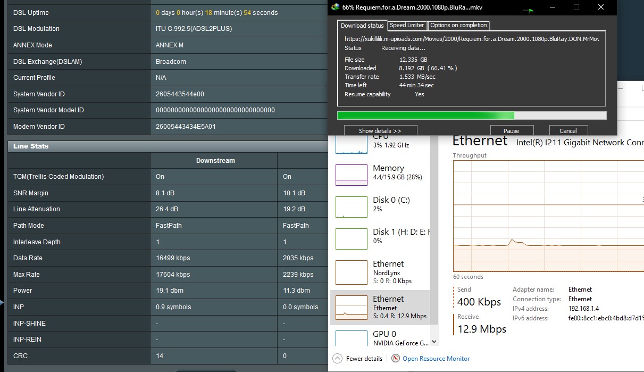This screenshot has height=372, width=644.
Task: Click the downstream Data Rate 16499 kbps
Action: (173, 258)
